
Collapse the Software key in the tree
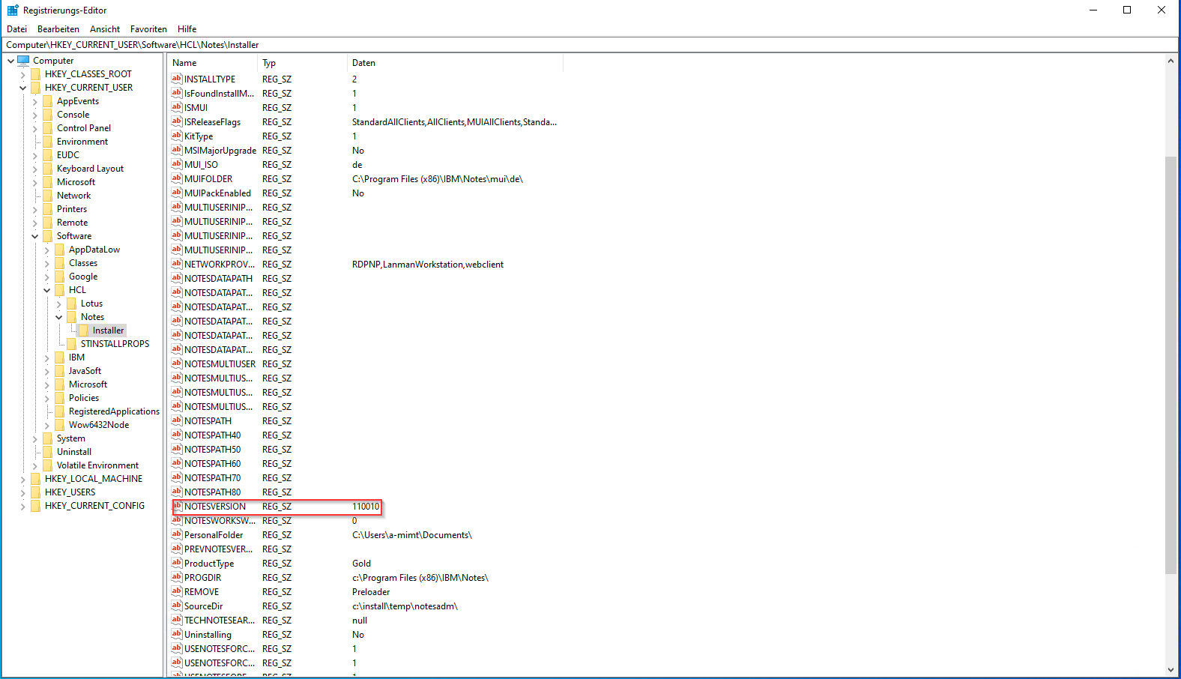pyautogui.click(x=35, y=236)
